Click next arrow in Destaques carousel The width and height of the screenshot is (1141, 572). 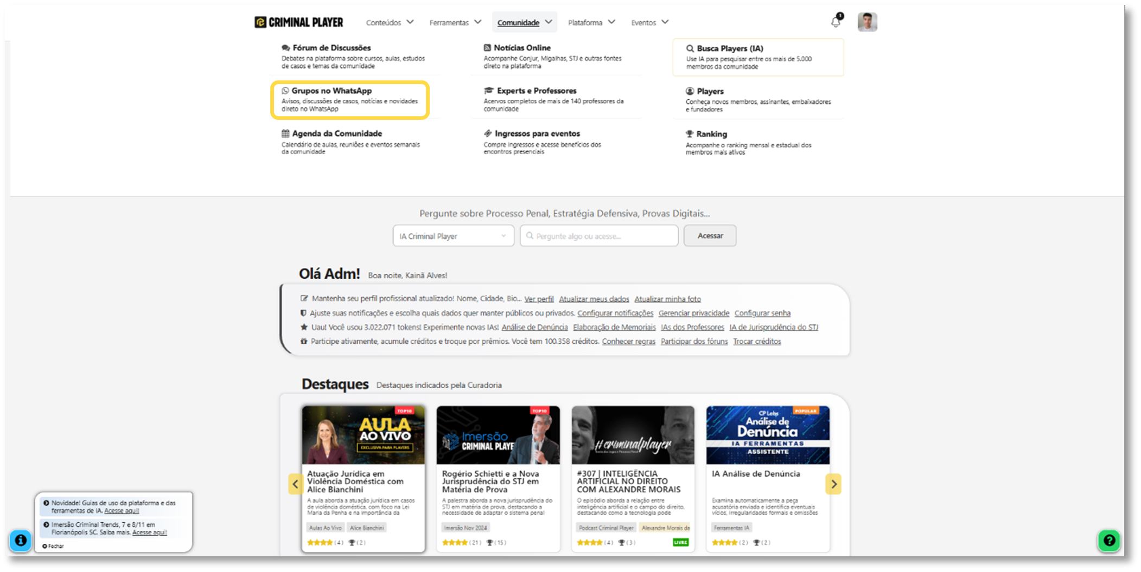[833, 484]
